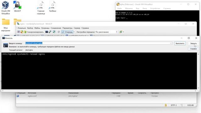The image size is (201, 113).
Task: Click the preferences gear icon in the WinSCP toolbar
Action: pos(59,32)
